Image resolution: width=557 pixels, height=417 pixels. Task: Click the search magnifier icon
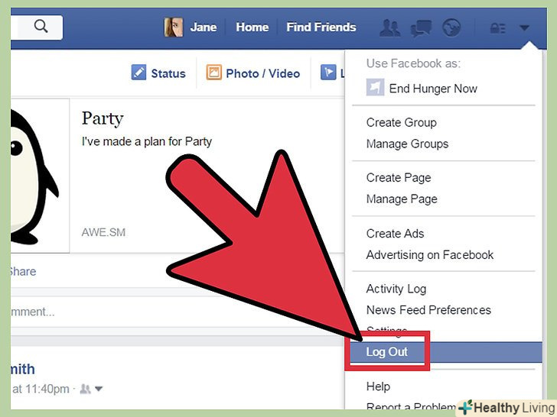pyautogui.click(x=41, y=26)
